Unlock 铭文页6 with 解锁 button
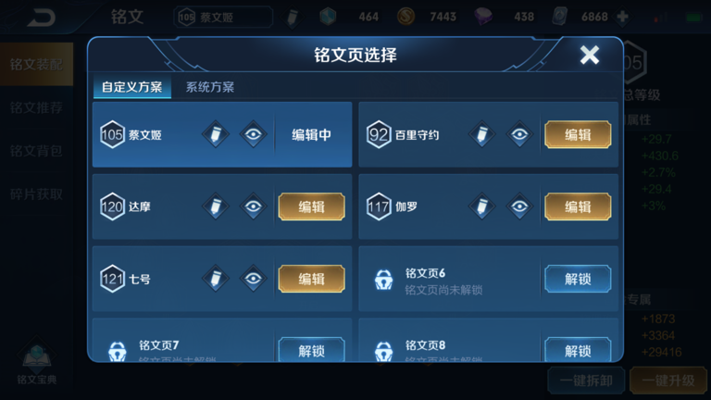Viewport: 711px width, 400px height. (x=578, y=279)
